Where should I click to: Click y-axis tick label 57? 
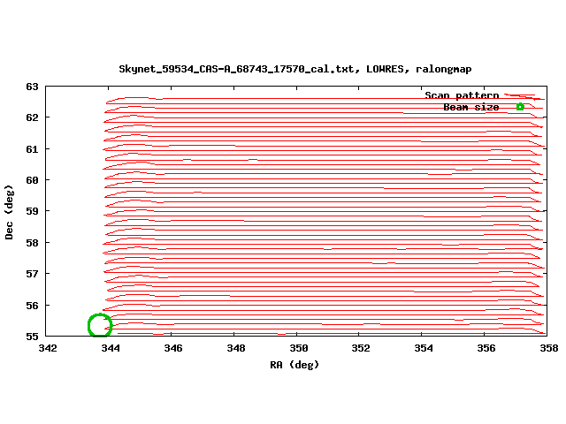32,274
